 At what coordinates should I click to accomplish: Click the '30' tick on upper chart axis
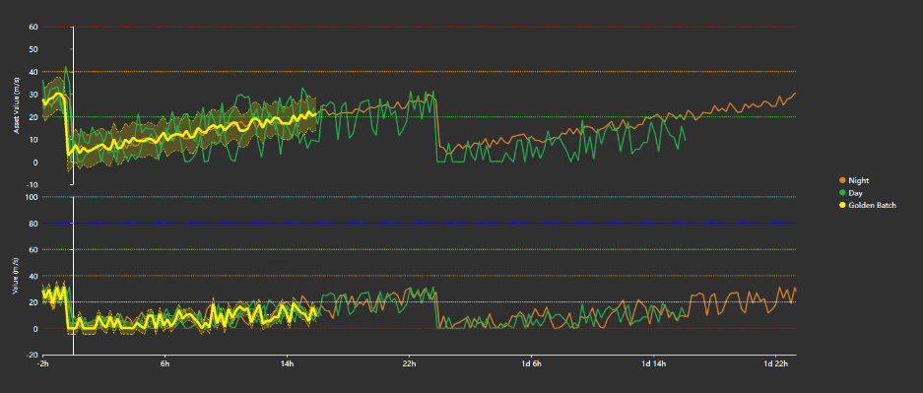(x=33, y=95)
